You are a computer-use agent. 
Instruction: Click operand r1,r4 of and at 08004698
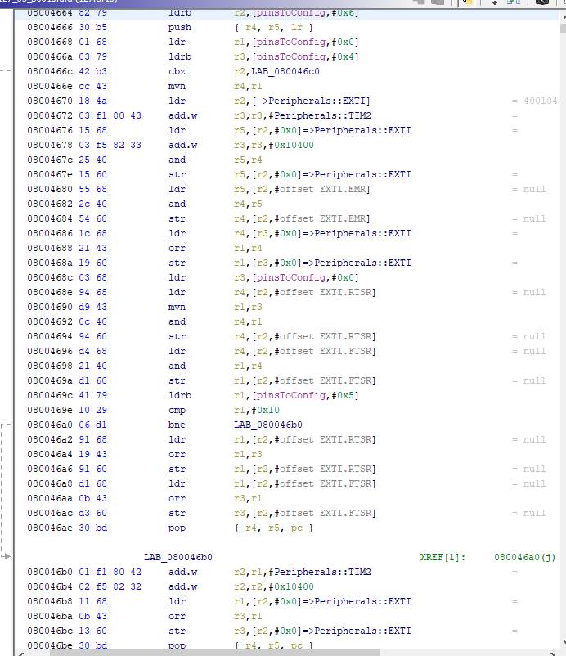pos(248,366)
